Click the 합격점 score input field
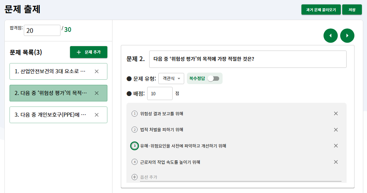 tap(42, 30)
